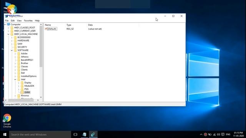246x138 pixels.
Task: Collapse the SOFTWARE key arrow
Action: pos(12,50)
